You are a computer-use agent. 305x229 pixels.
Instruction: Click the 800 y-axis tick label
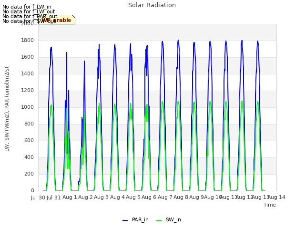(x=29, y=124)
